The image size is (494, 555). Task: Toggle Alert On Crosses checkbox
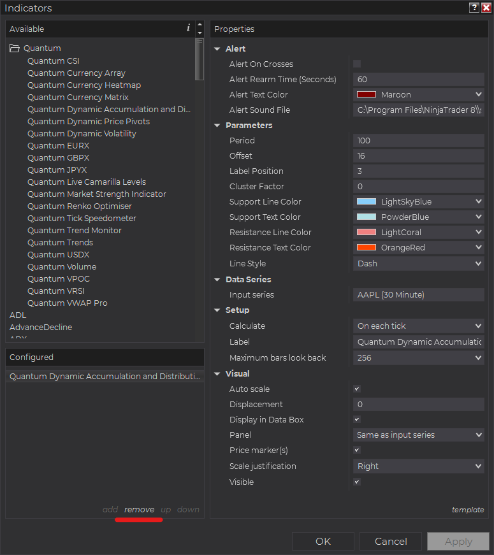coord(357,64)
